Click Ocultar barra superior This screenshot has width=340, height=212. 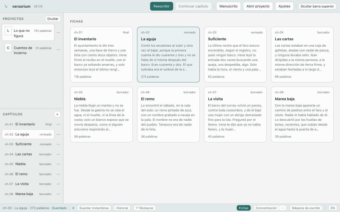click(x=317, y=6)
